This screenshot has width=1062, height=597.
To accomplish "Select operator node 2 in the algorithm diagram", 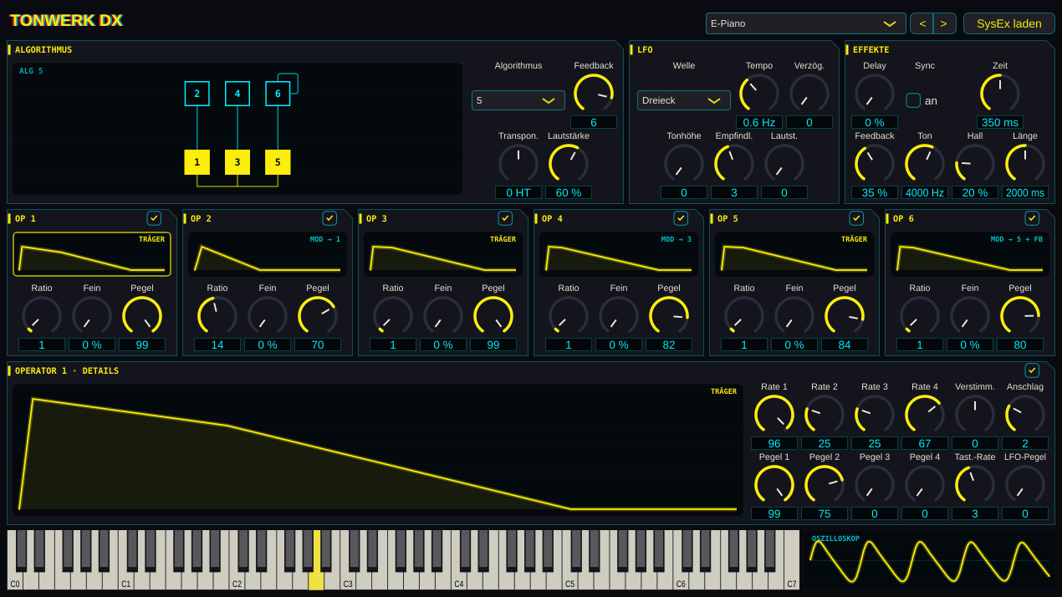I will [x=197, y=94].
